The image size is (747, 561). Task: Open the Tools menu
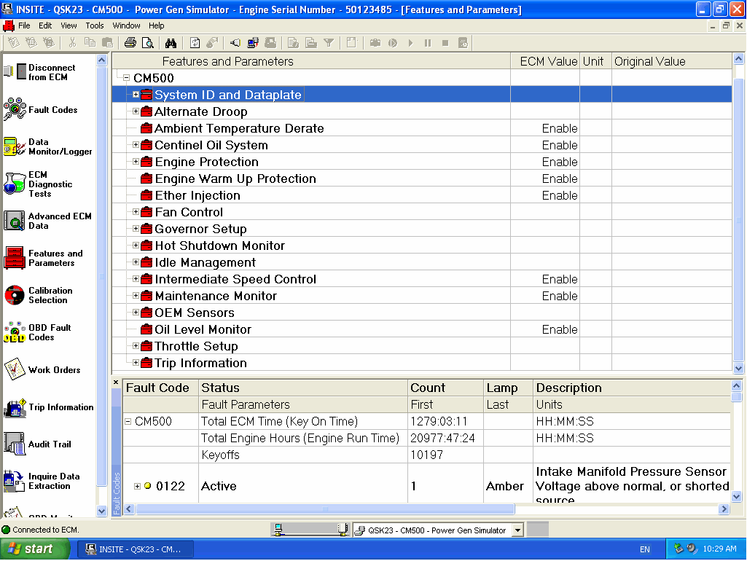95,25
